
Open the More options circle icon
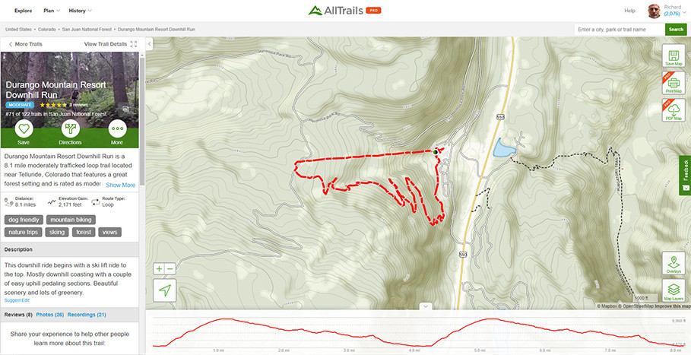point(117,128)
